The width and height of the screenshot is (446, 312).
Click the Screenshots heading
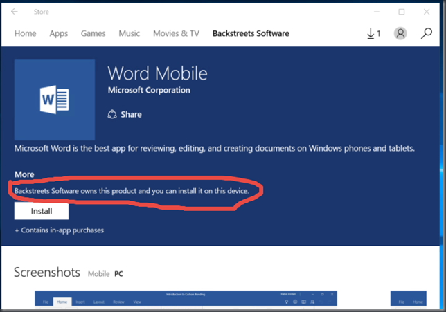click(47, 272)
